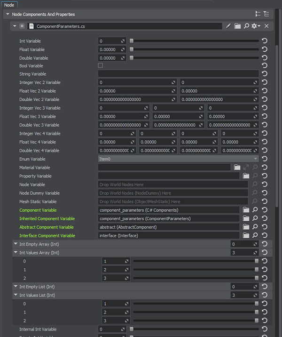Screen dimensions: 282x337
Task: Click the slider handle of Int Values Array element 0
Action: [257, 261]
